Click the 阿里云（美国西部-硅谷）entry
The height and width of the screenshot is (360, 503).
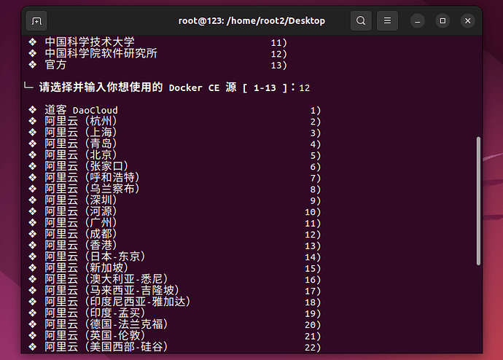(106, 347)
